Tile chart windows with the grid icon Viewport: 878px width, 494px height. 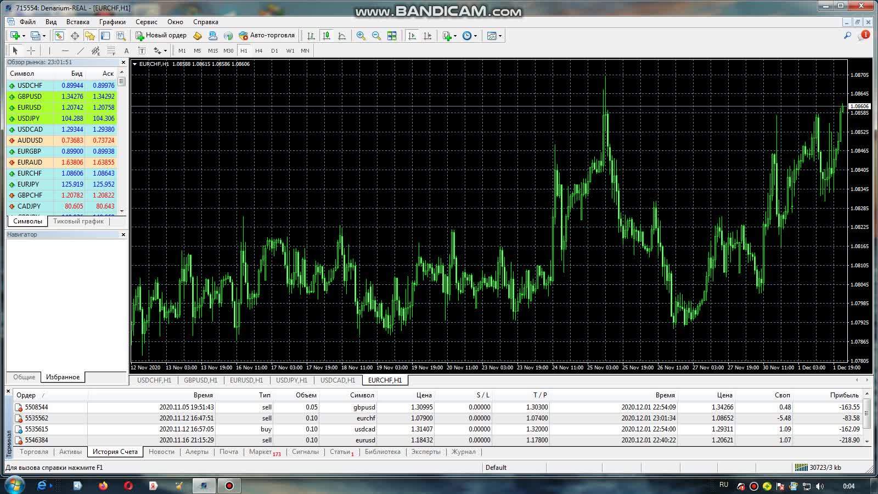tap(392, 36)
